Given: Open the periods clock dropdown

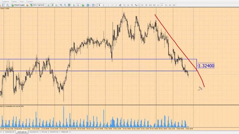Looking at the screenshot, I should coord(88,5).
